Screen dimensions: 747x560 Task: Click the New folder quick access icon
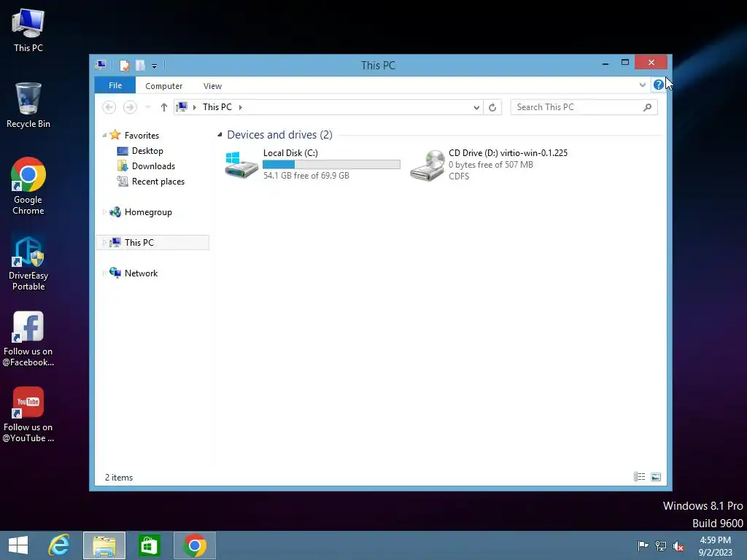coord(140,65)
